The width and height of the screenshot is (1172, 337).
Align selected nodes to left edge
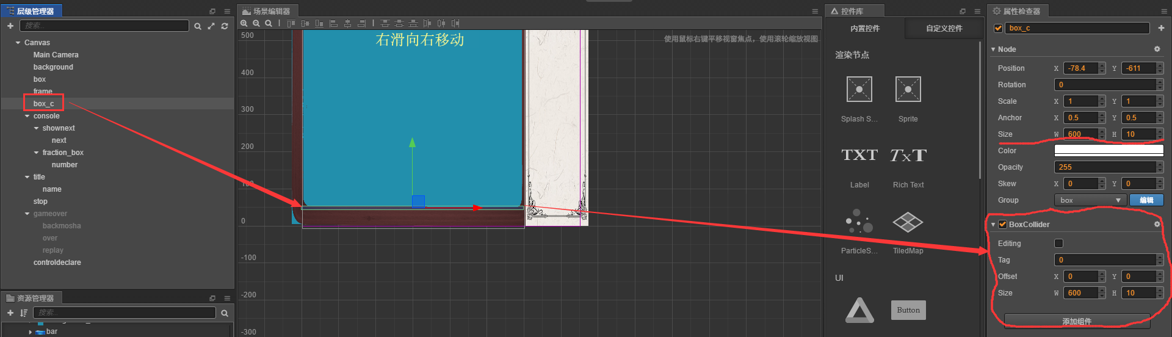pos(333,23)
